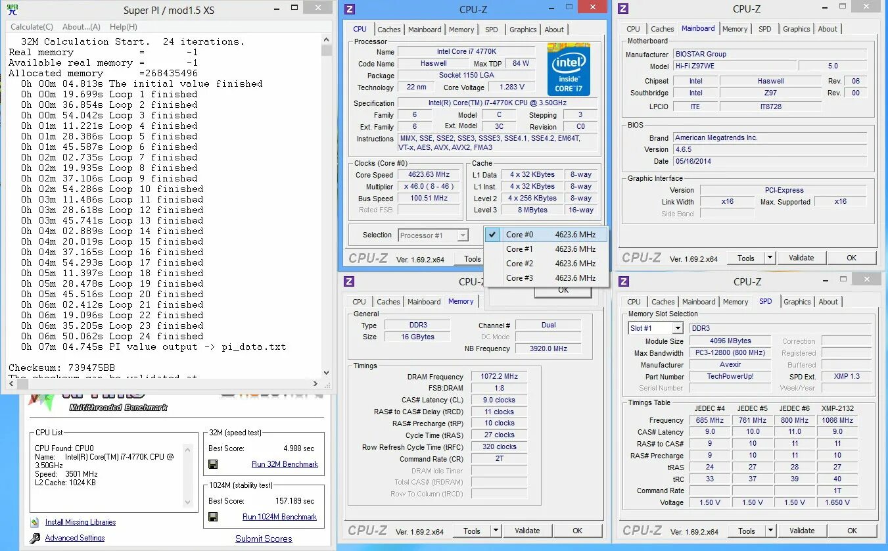Click the Submit Scores link
The height and width of the screenshot is (551, 888).
pyautogui.click(x=264, y=539)
